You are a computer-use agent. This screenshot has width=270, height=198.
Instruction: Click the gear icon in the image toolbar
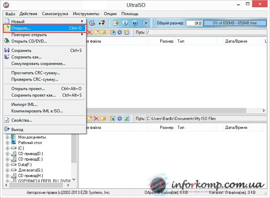[119, 32]
